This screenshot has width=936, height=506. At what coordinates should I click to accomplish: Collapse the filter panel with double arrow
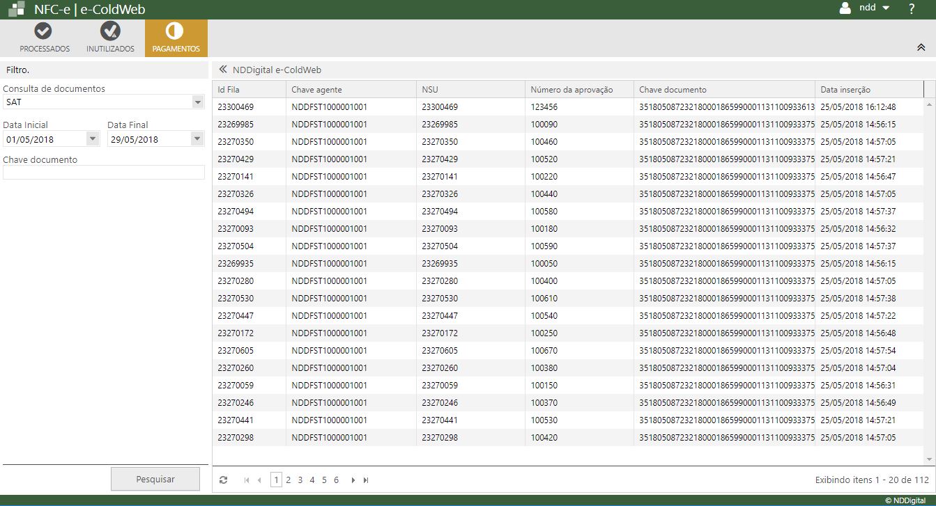click(x=223, y=70)
